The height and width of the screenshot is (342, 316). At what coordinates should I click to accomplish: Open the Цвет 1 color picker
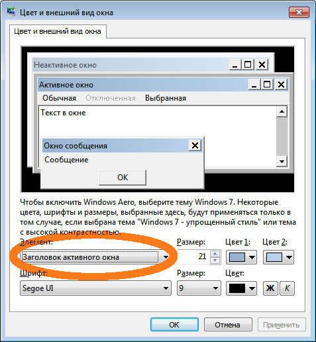point(241,257)
